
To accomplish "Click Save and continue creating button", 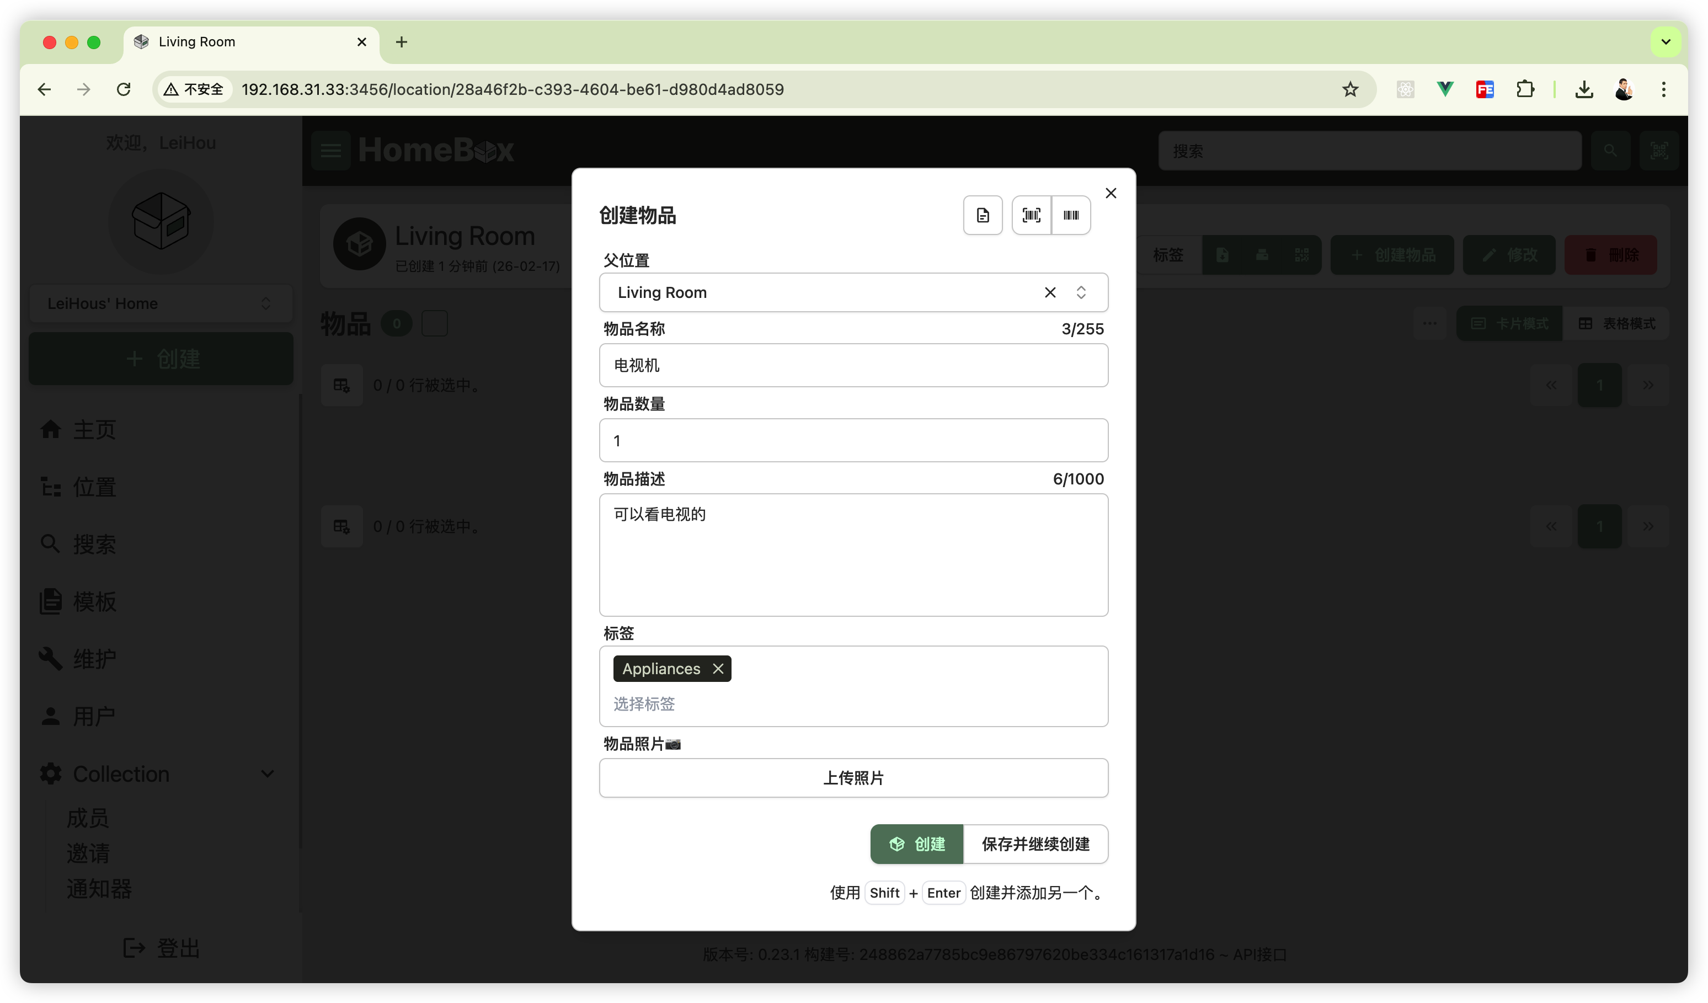I will (1035, 844).
